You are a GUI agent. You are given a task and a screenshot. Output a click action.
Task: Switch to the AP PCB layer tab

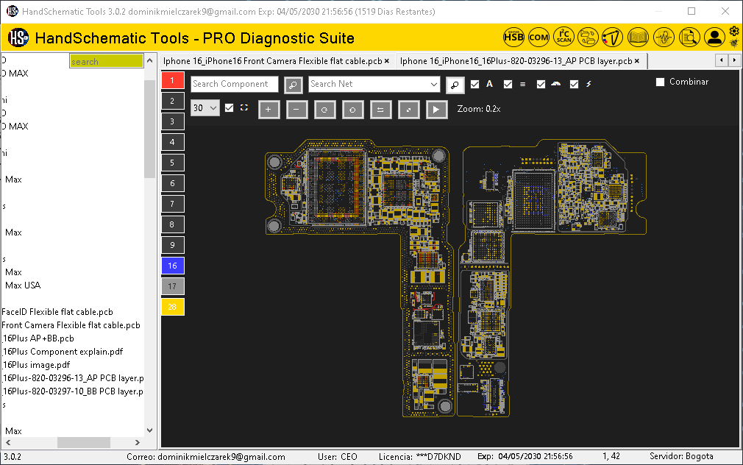tap(515, 61)
